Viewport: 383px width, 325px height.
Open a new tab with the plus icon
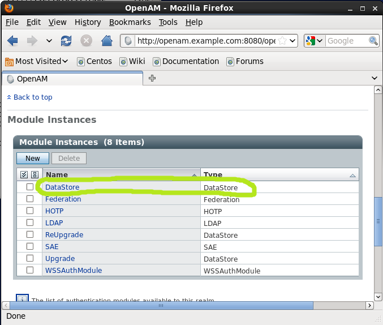pos(152,78)
